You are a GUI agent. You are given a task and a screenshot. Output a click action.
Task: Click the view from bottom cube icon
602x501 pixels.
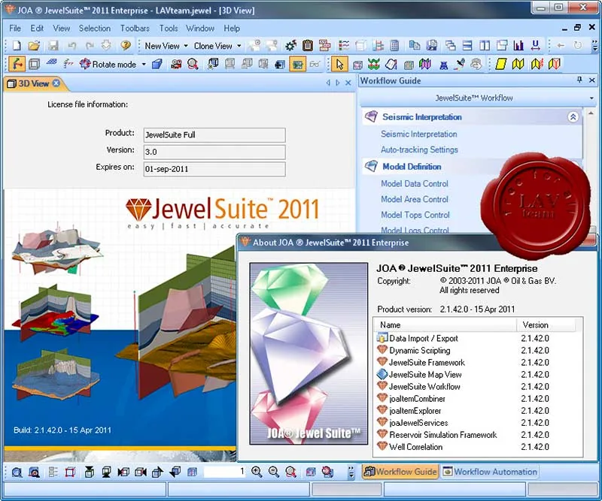click(106, 472)
